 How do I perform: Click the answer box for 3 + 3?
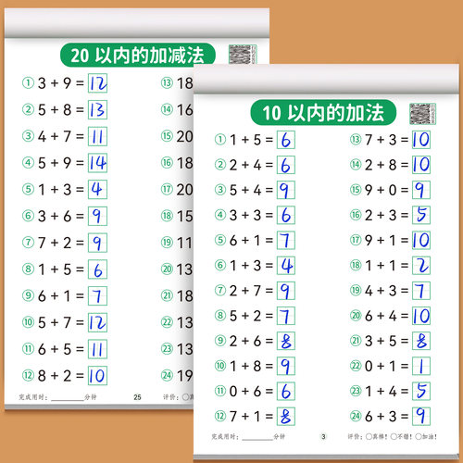click(x=286, y=215)
